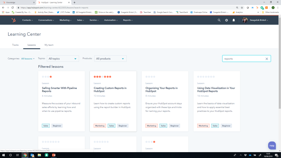Image resolution: width=281 pixels, height=158 pixels.
Task: Switch to the Tracks tab
Action: (x=15, y=45)
